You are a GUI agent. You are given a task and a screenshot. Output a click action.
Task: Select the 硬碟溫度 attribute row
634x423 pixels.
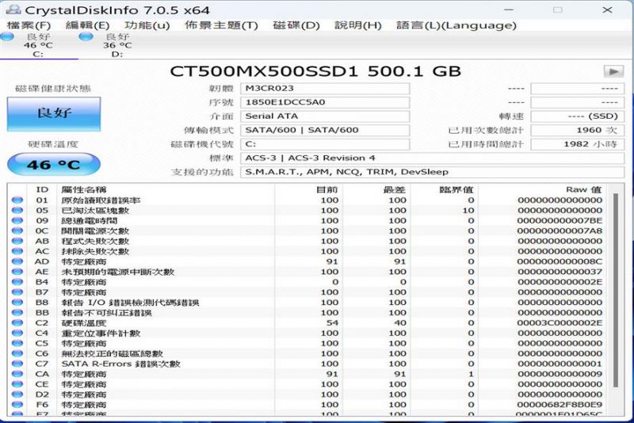307,323
